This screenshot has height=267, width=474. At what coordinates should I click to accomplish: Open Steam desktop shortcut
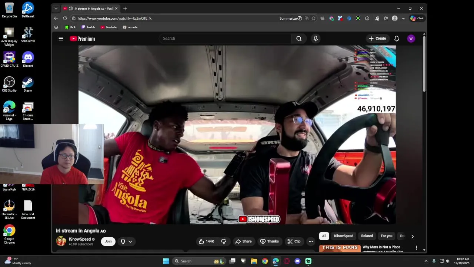(x=28, y=84)
